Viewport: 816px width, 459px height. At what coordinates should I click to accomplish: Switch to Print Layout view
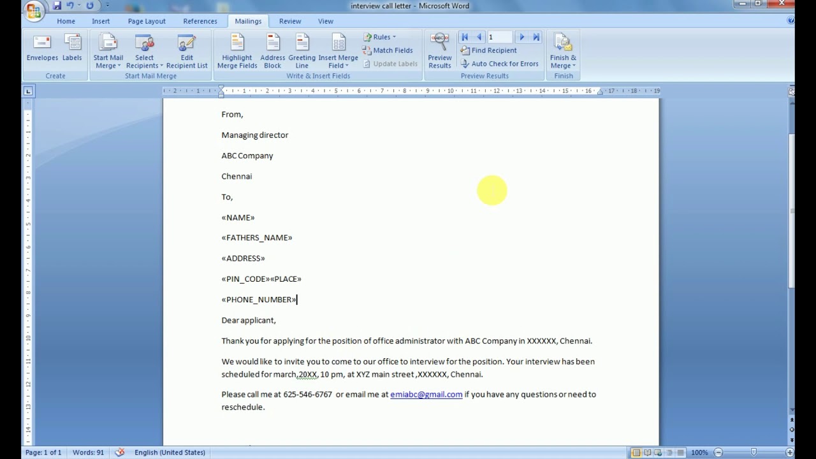tap(636, 453)
